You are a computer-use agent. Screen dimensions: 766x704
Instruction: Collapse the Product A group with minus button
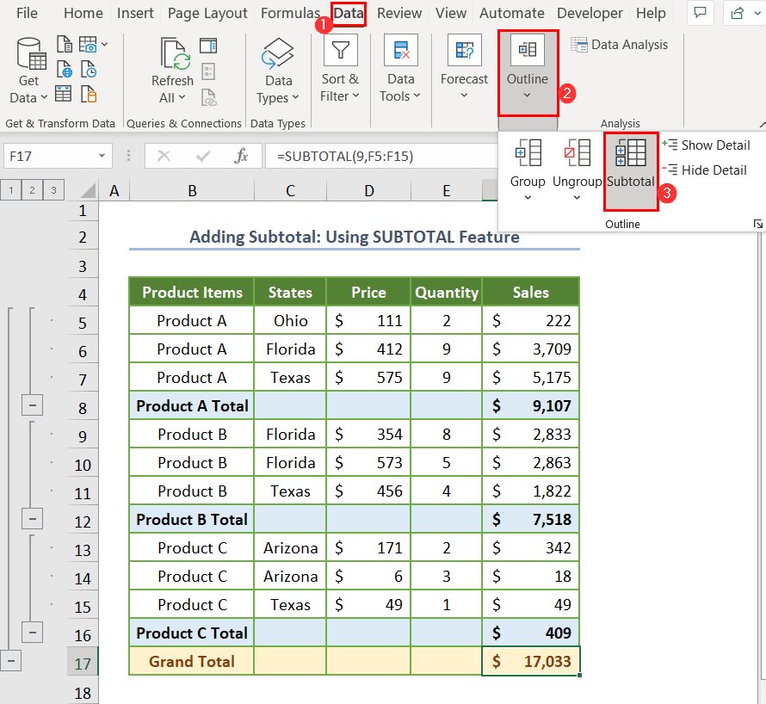point(32,405)
